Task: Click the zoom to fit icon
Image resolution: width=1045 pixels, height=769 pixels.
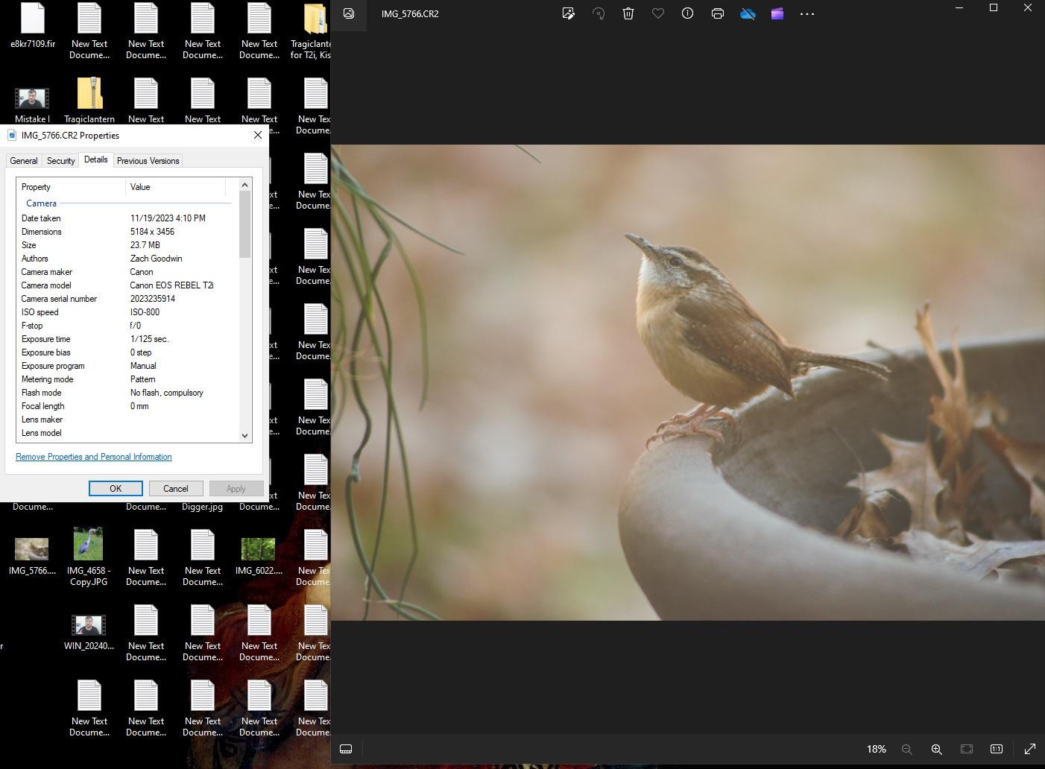Action: [x=967, y=749]
